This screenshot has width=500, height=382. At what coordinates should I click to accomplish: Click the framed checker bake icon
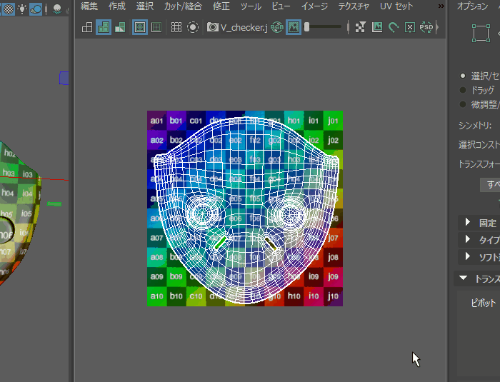point(410,27)
